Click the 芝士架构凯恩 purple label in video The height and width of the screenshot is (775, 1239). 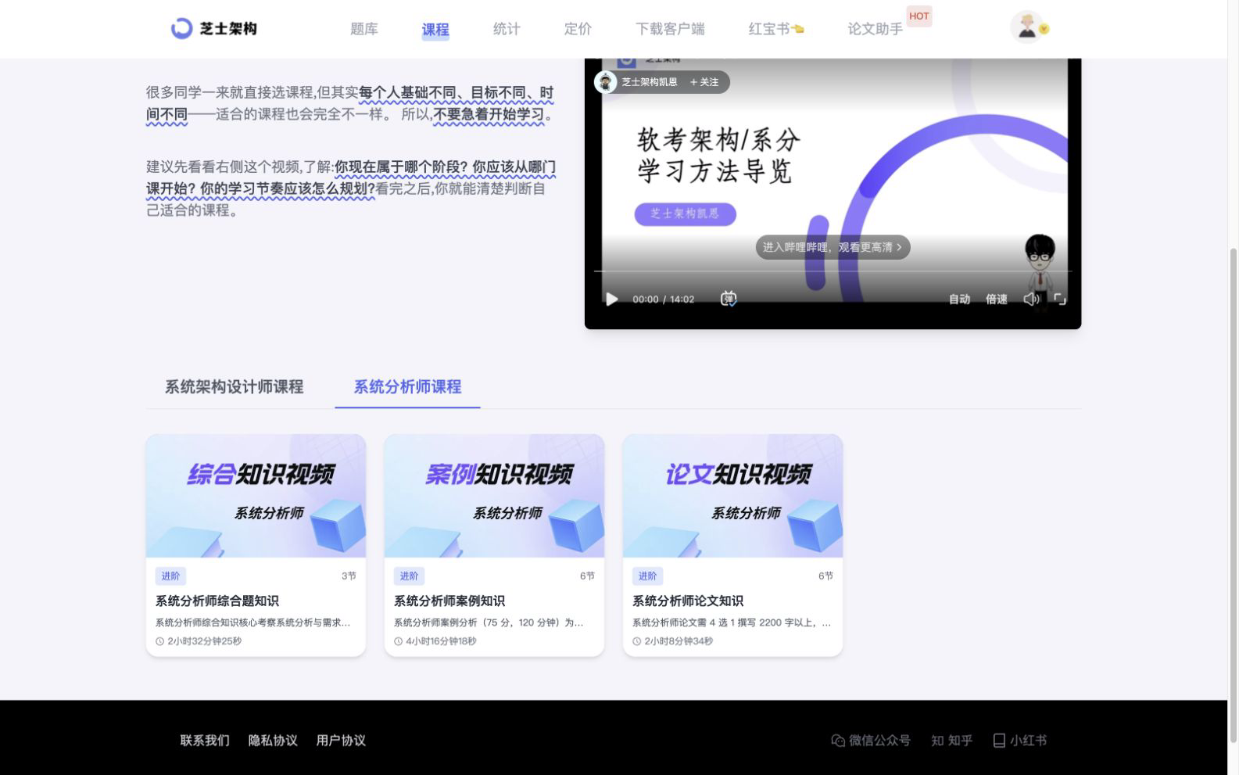tap(685, 213)
